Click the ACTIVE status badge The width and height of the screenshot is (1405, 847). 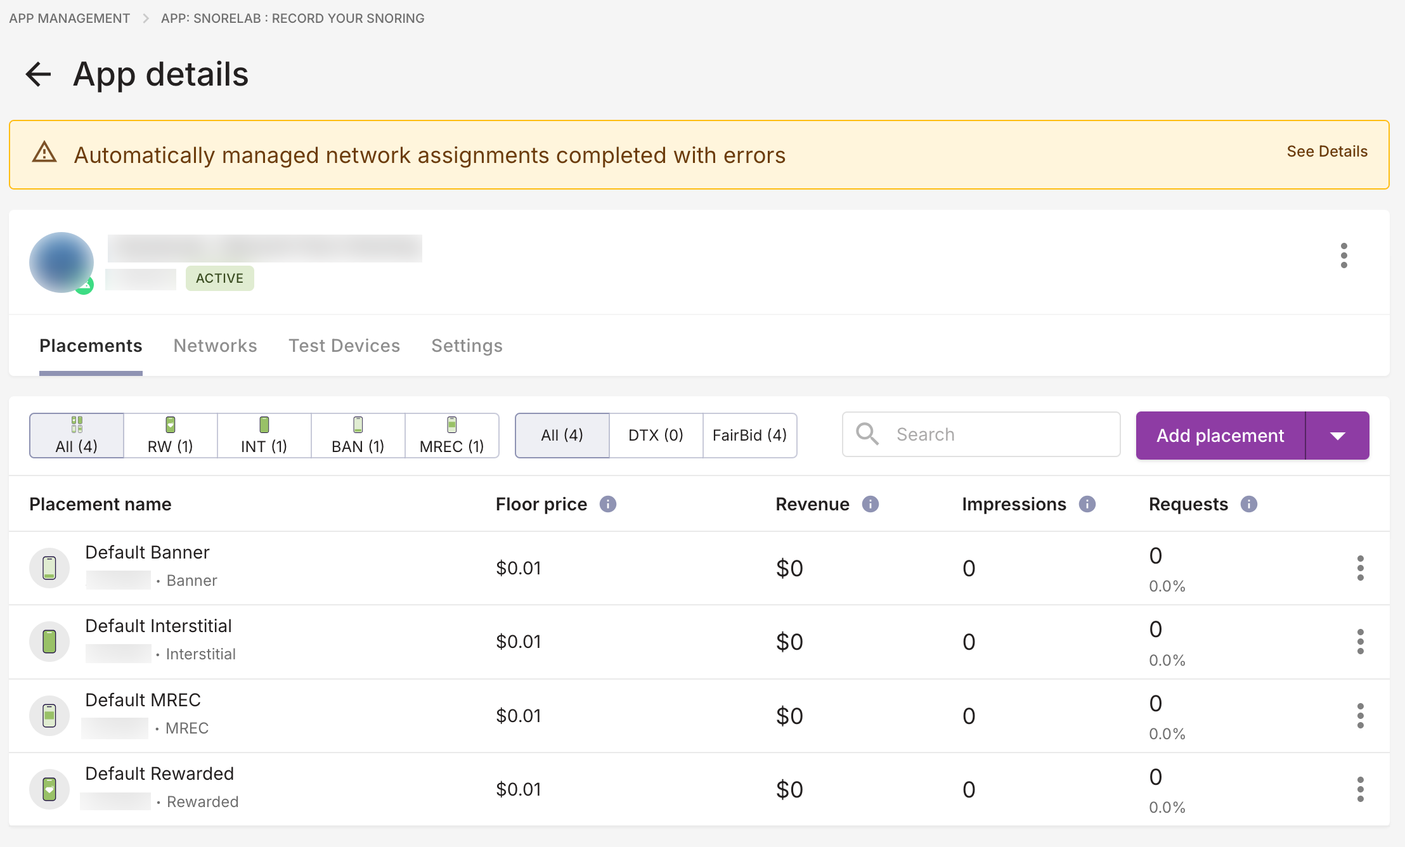tap(219, 278)
